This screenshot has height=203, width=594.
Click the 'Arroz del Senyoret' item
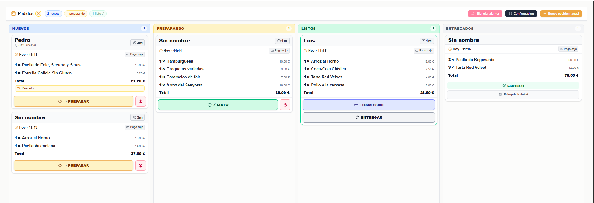(x=184, y=85)
